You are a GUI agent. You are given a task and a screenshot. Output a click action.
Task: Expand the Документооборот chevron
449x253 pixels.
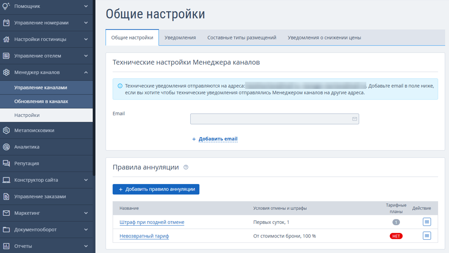pos(86,230)
